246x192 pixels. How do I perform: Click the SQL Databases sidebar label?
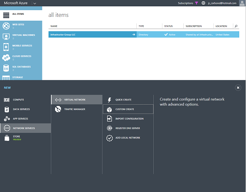tap(22, 67)
